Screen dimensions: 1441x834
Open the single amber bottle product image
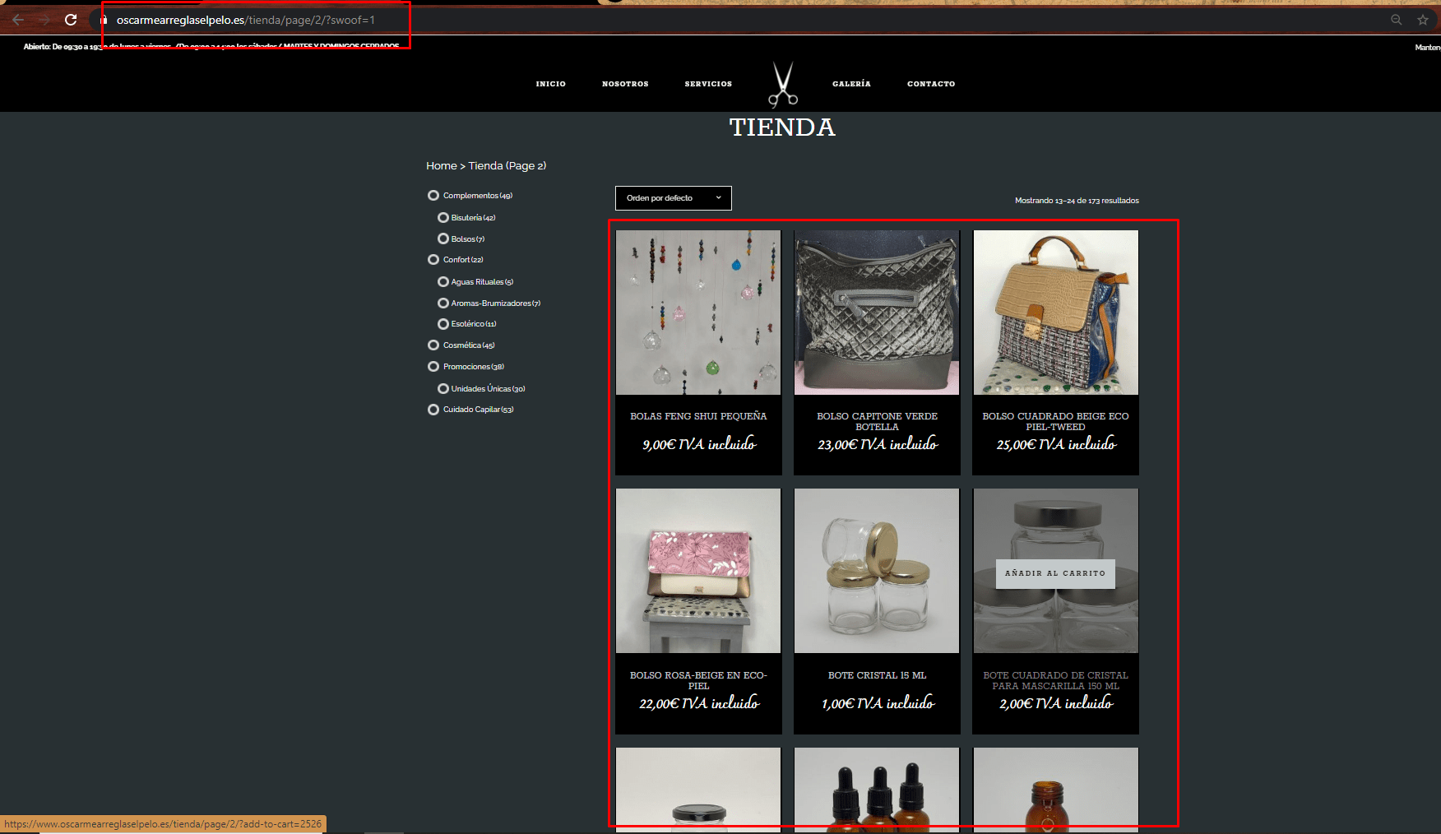[1056, 790]
